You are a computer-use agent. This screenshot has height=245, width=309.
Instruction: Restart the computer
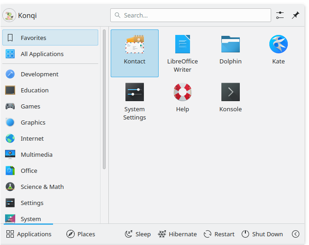(219, 234)
